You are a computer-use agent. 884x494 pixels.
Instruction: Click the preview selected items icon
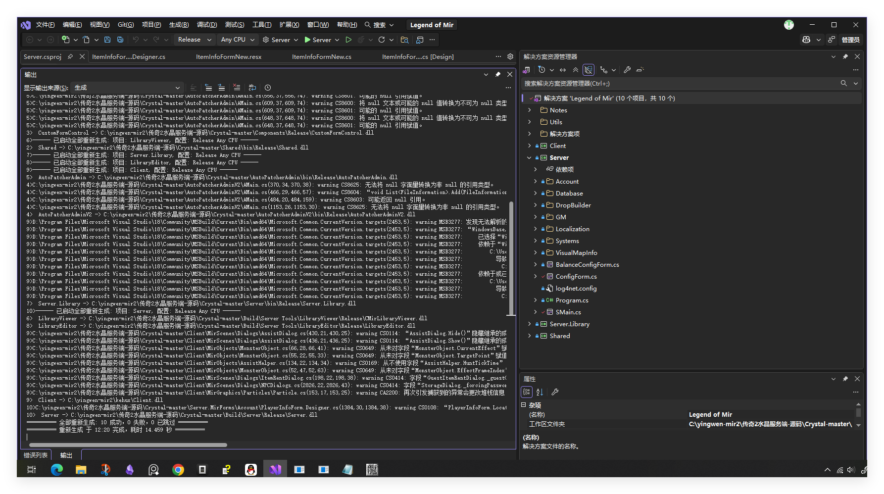(x=640, y=70)
